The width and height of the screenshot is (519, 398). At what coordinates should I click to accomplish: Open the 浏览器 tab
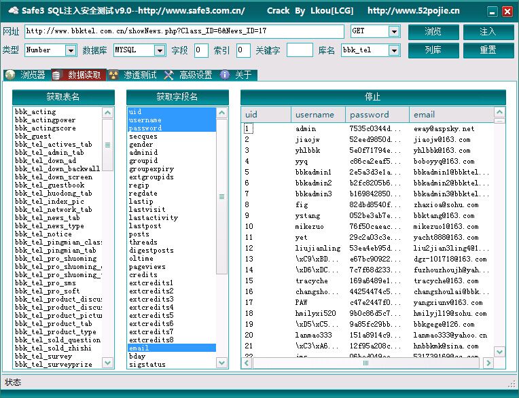click(26, 75)
